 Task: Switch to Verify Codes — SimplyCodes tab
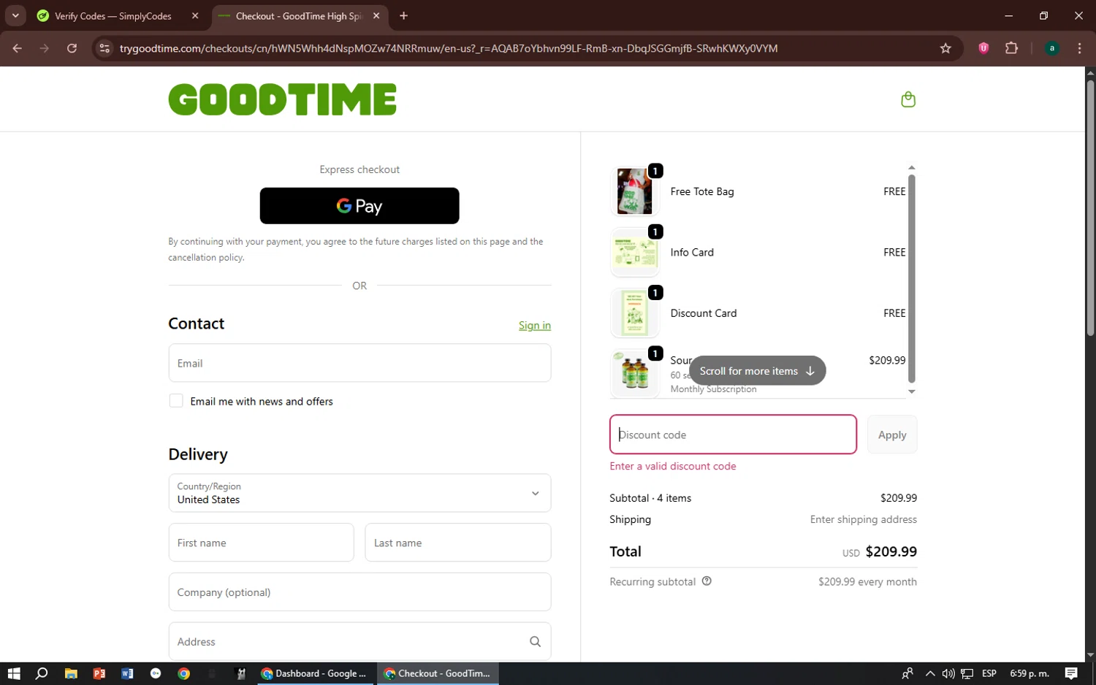click(x=113, y=16)
